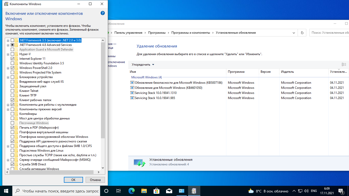Collapse Microsoft Windows (4) group
Viewport: 349px width, 196px height.
point(147,77)
